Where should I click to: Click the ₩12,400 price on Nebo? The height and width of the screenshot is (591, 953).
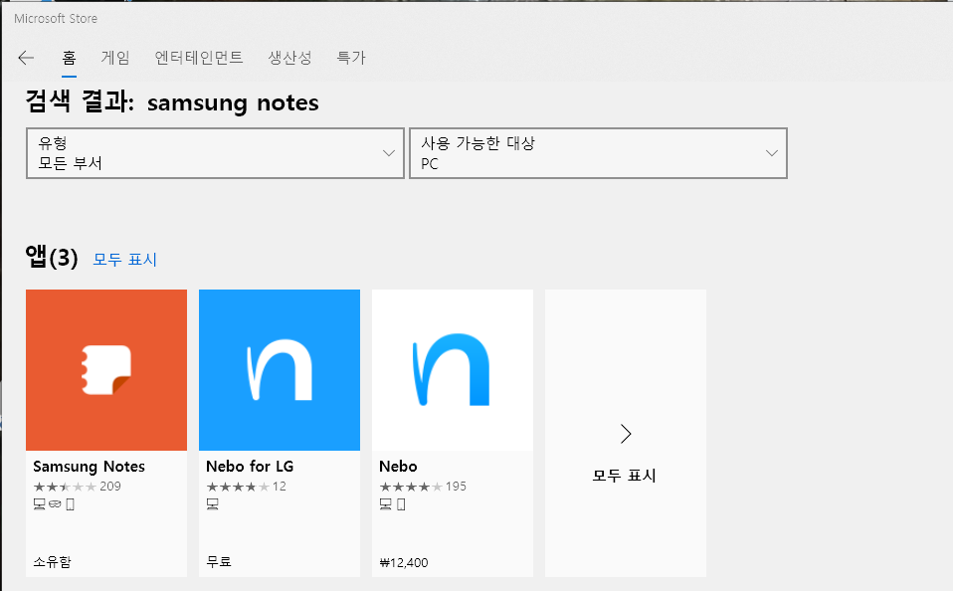pos(404,562)
